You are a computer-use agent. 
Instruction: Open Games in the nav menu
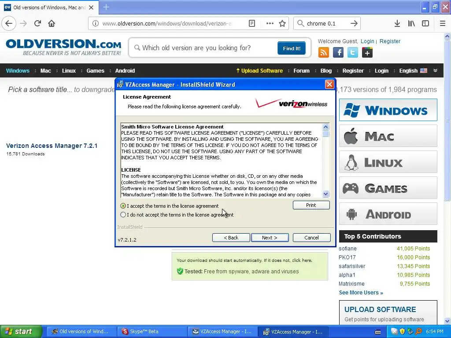pos(95,71)
